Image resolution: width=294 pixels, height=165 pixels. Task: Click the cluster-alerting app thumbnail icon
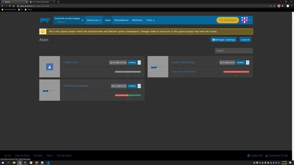click(50, 67)
